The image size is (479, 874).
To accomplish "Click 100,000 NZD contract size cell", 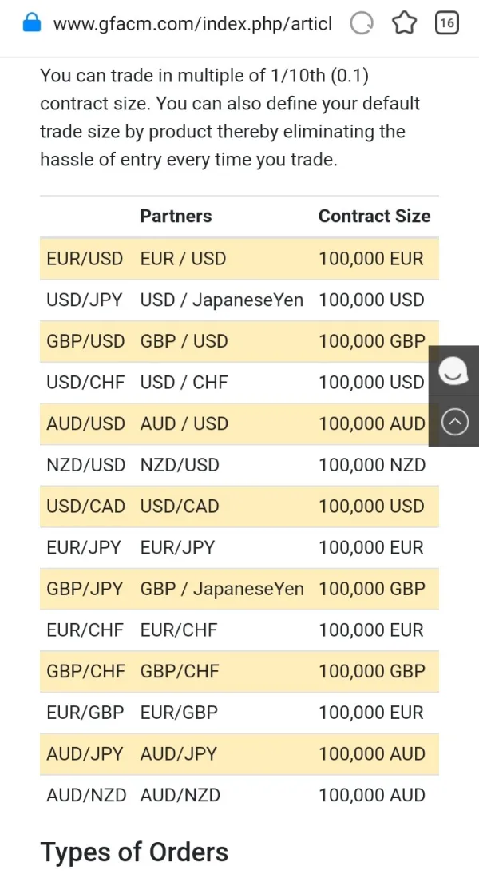I will click(371, 465).
